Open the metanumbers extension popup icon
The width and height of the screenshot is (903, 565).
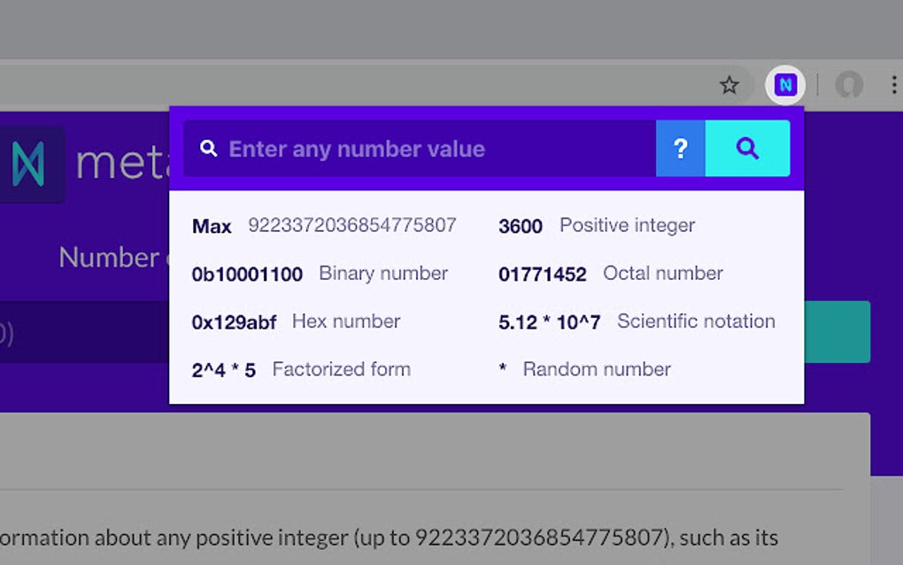(x=785, y=85)
